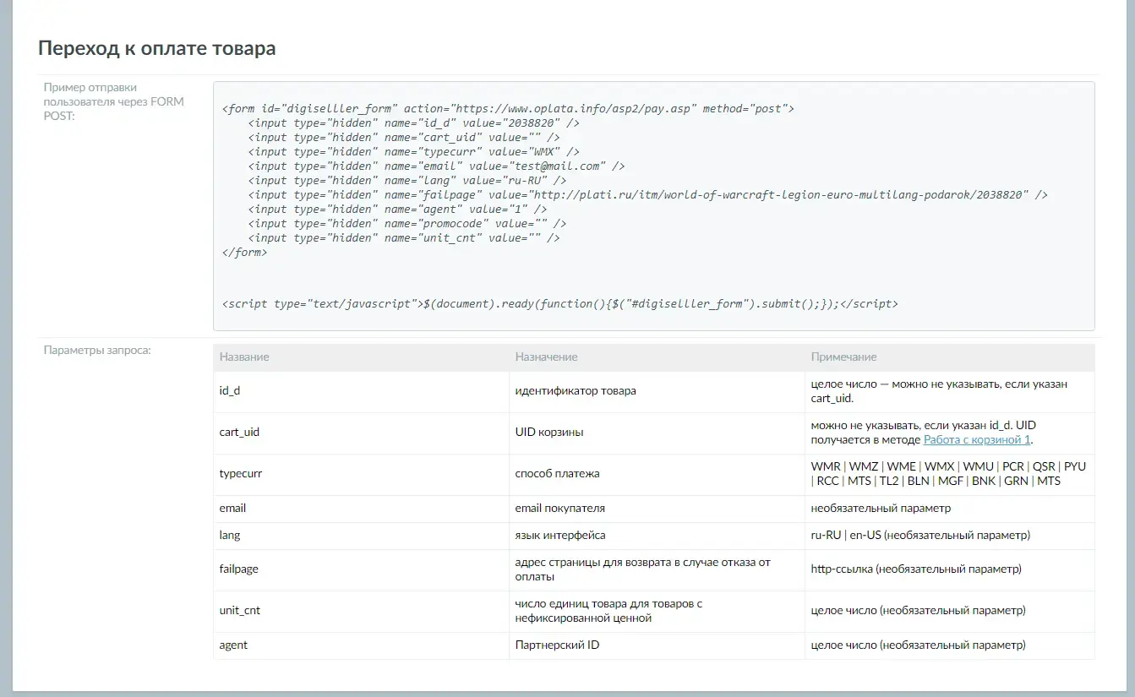This screenshot has height=697, width=1135.
Task: Click the 'typecurr' cell in the table
Action: [x=361, y=474]
